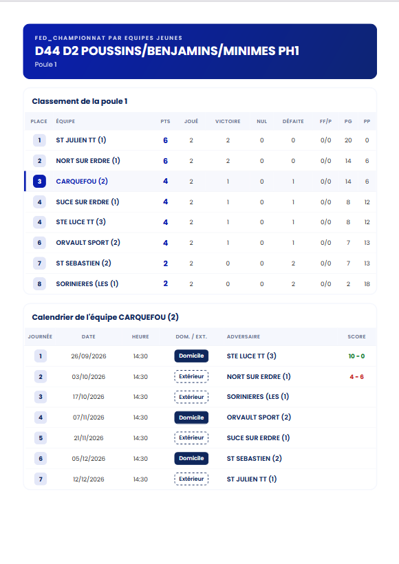Viewport: 399px width, 564px height.
Task: Click Extérieur badge for SORINIERES match
Action: [191, 397]
